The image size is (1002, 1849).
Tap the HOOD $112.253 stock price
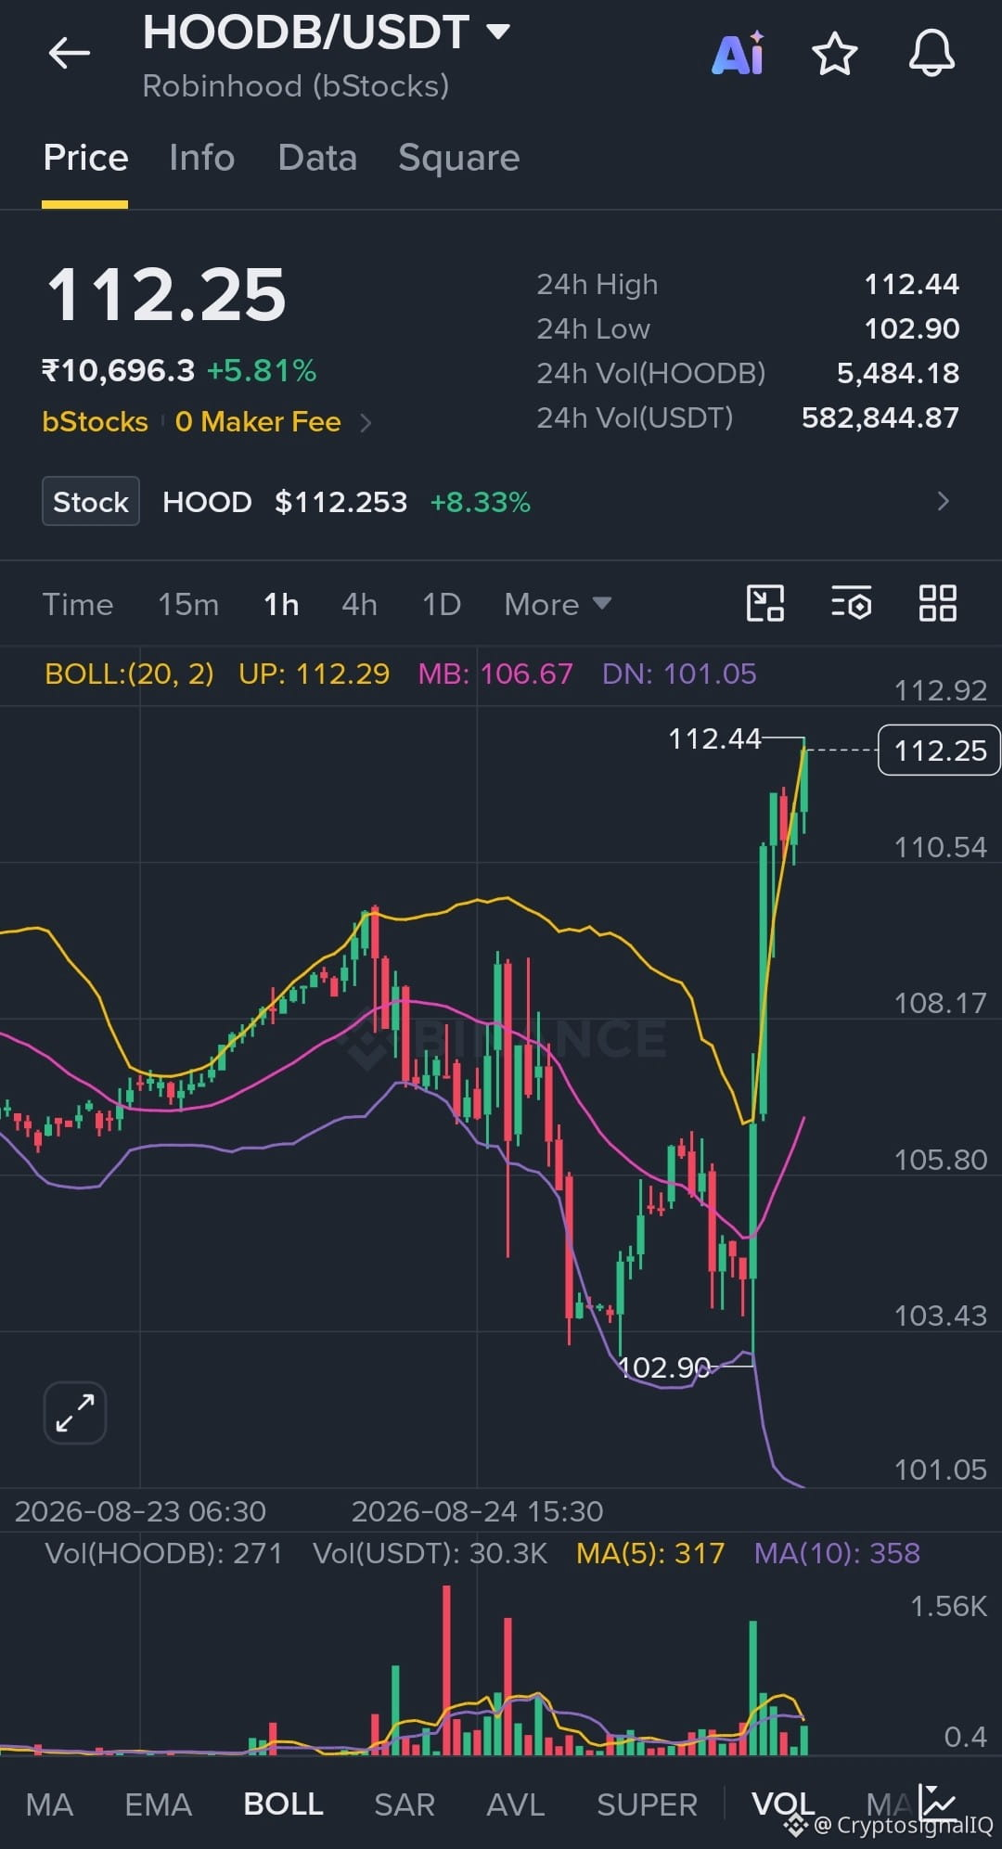tap(285, 502)
